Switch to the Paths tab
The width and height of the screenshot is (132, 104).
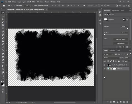[x=118, y=50]
